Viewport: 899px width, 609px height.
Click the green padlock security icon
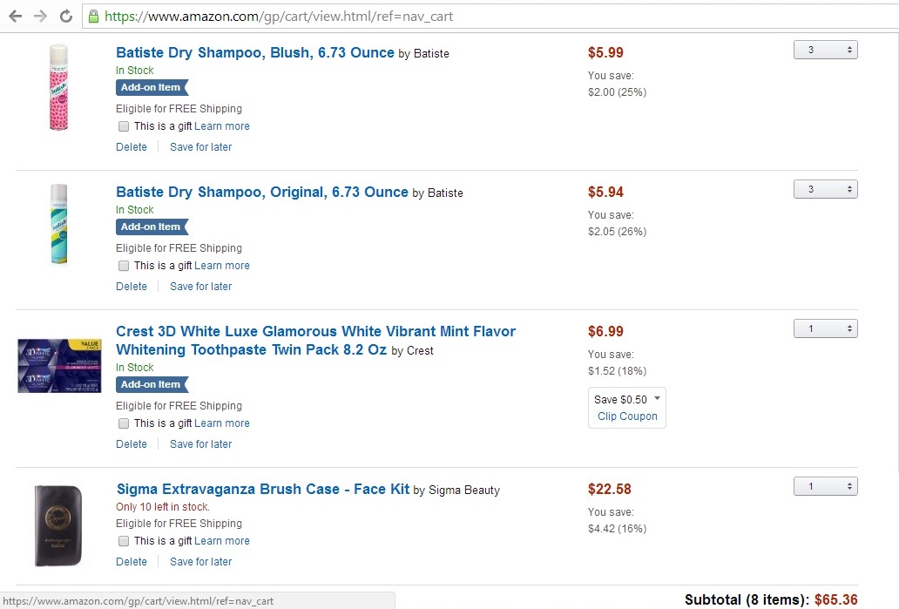[93, 17]
